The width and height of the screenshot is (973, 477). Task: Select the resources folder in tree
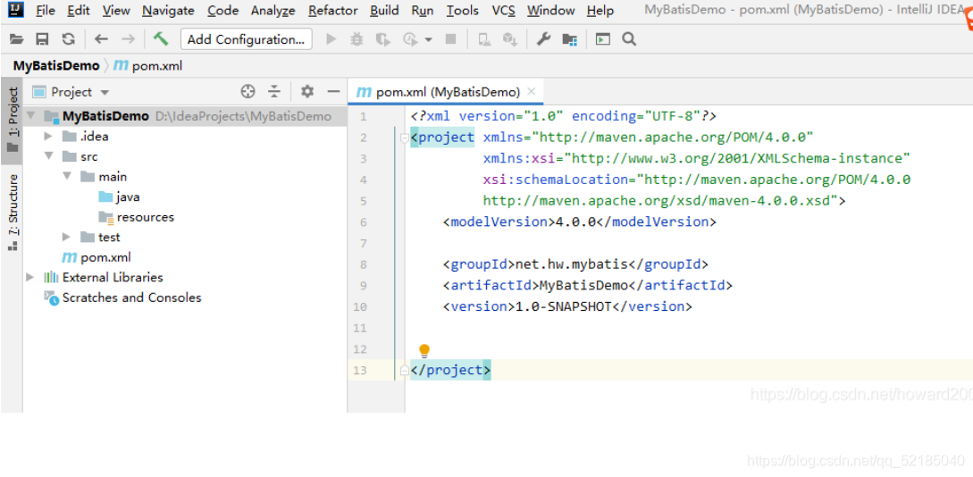[136, 217]
